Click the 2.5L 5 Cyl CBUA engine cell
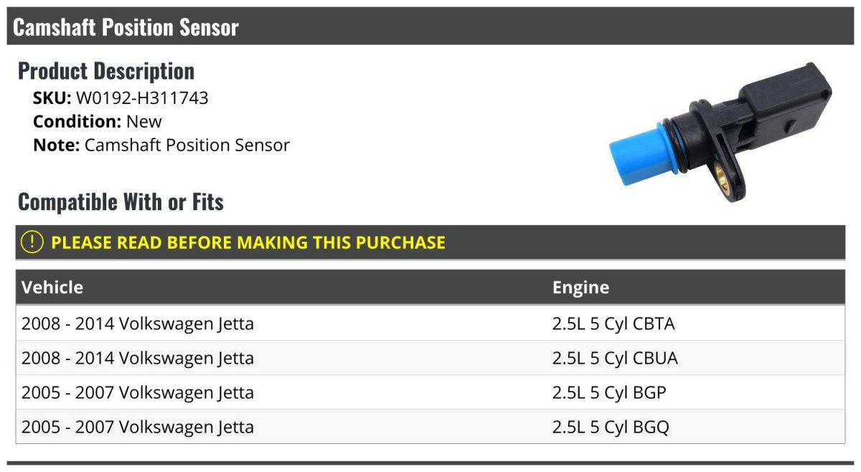 pos(615,358)
